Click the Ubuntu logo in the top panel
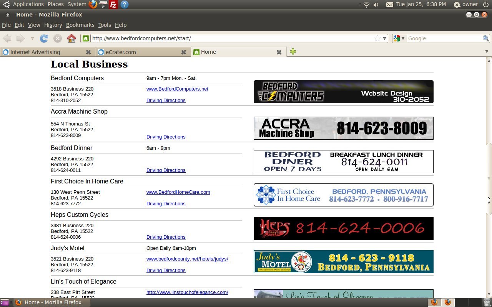 [6, 5]
